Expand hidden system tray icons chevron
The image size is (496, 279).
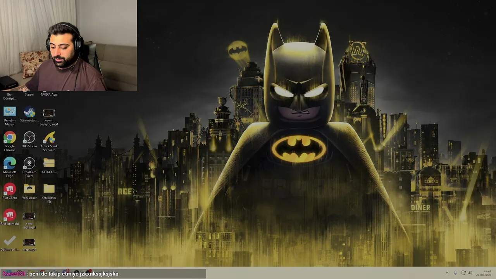[447, 273]
